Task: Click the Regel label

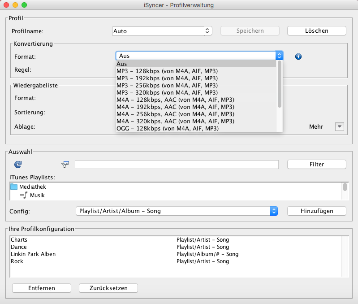Action: click(x=23, y=69)
